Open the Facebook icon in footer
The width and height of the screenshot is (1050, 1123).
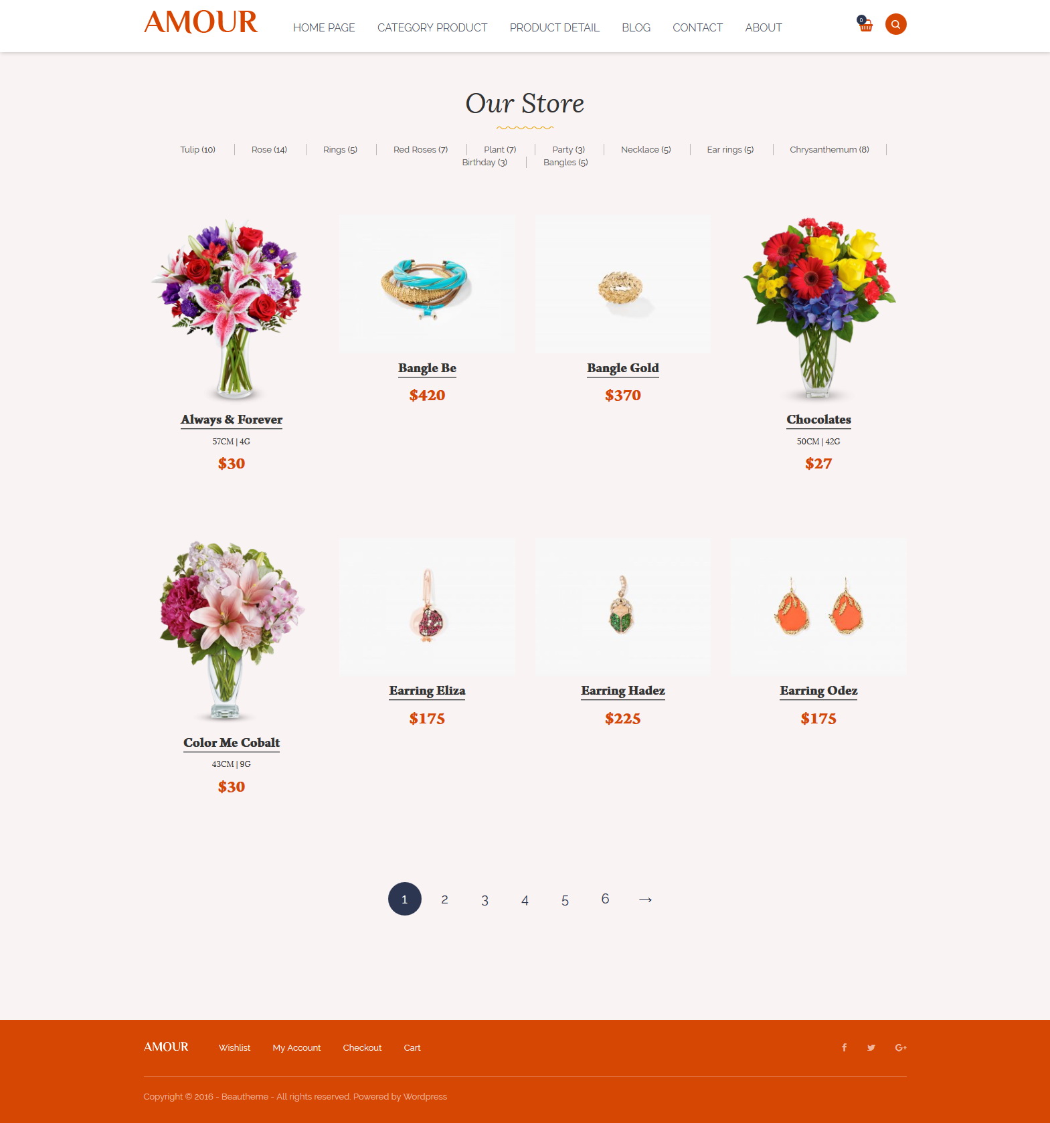(845, 1047)
